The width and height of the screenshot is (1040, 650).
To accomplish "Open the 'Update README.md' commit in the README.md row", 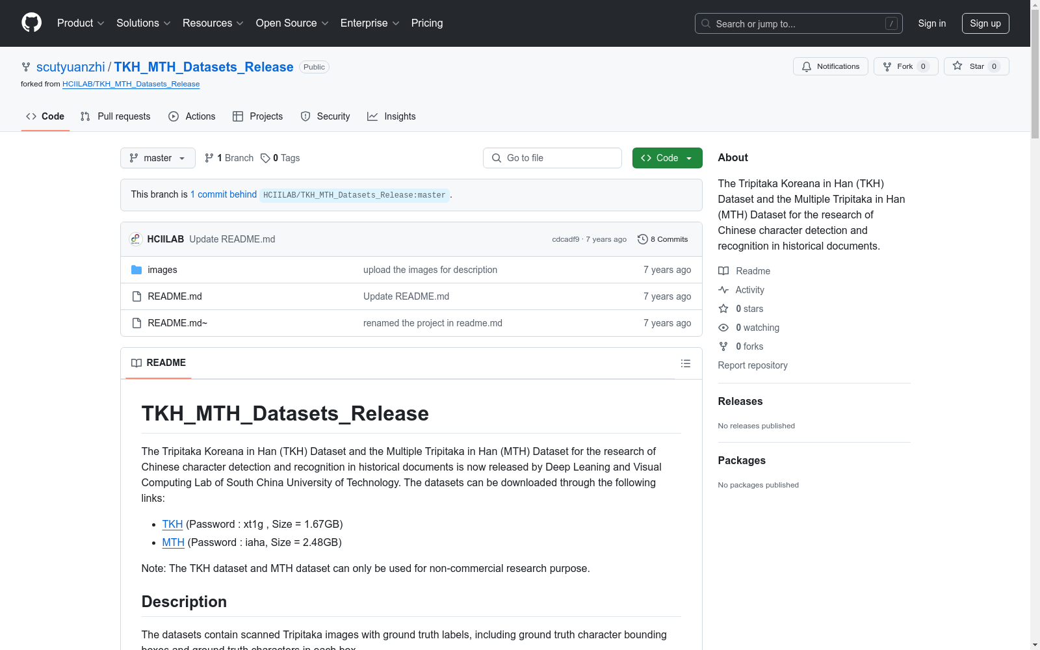I will click(406, 296).
